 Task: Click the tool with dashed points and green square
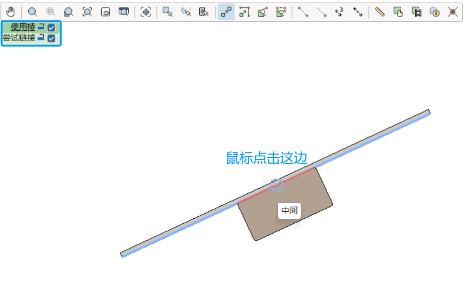coord(281,12)
